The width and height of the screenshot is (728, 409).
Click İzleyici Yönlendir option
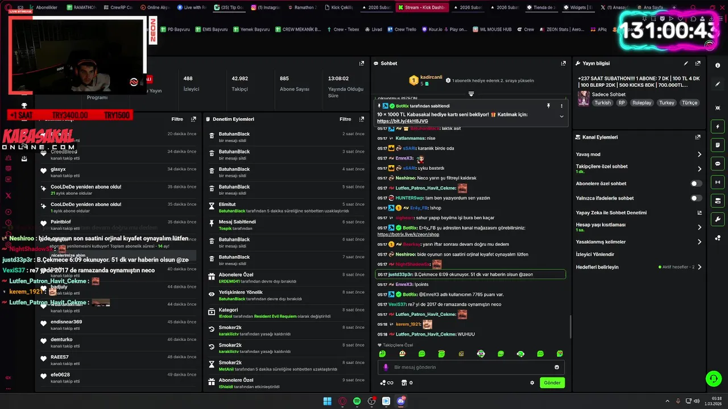[x=595, y=254]
